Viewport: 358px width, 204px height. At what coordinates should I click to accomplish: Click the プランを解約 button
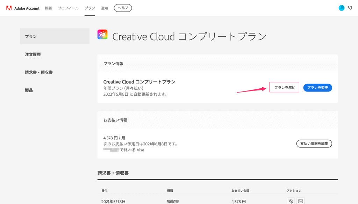(x=285, y=88)
